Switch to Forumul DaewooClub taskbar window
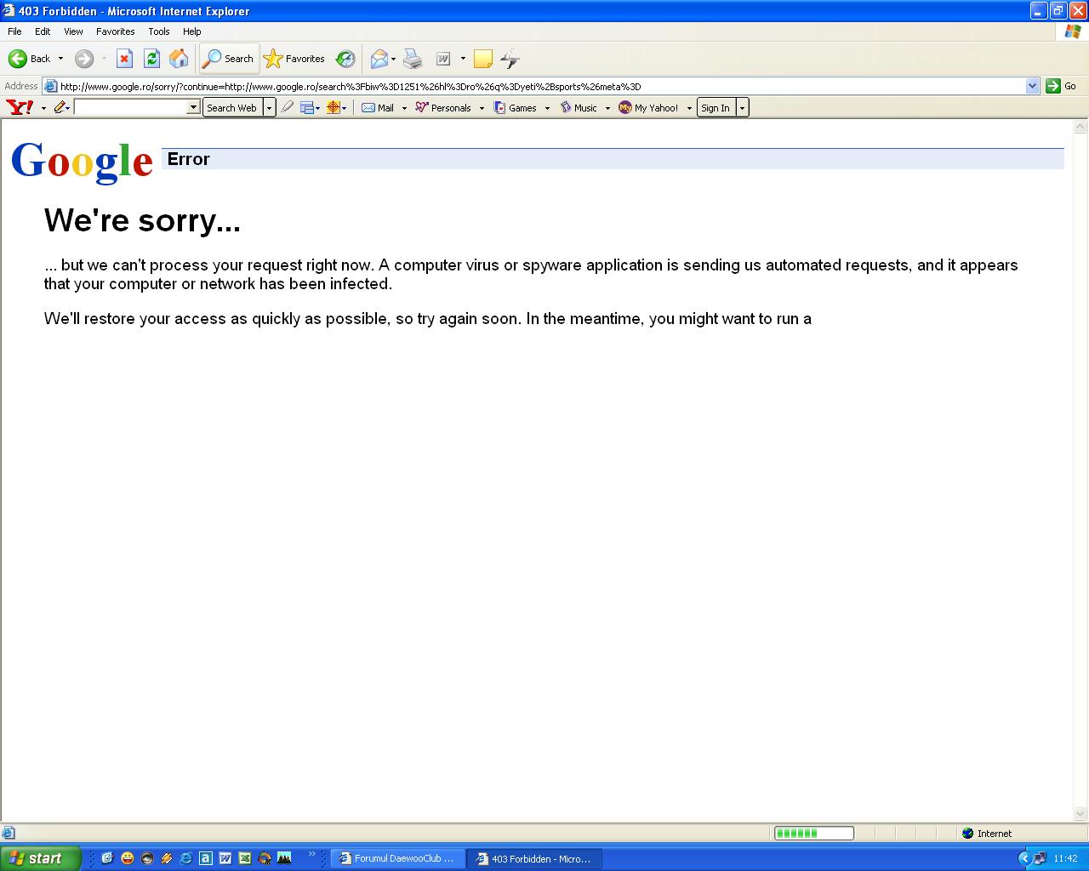1089x871 pixels. [397, 858]
